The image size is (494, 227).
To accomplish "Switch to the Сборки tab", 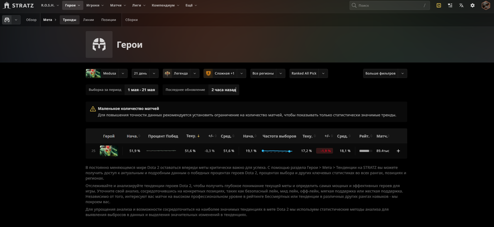I will pyautogui.click(x=131, y=20).
